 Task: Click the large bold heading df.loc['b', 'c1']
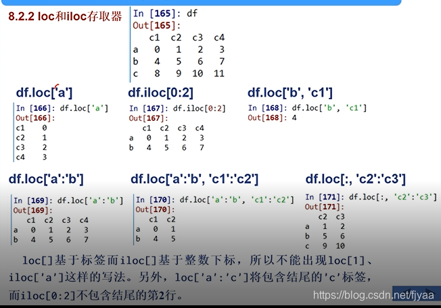click(290, 93)
